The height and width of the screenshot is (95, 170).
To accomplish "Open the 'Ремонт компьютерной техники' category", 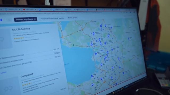I will click(52, 18).
